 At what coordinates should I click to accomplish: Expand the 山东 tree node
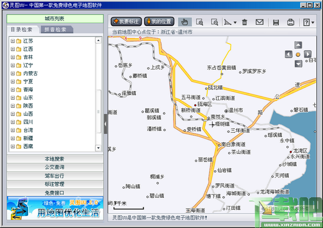pos(12,98)
